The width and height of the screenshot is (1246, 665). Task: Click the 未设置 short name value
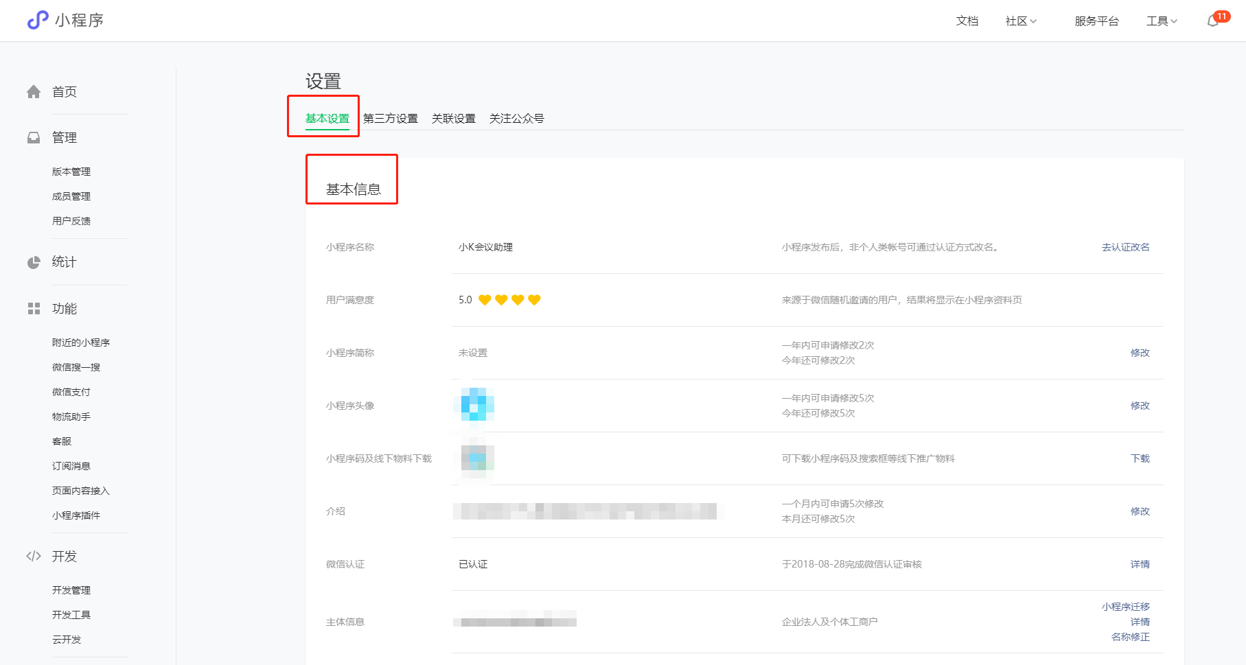473,353
